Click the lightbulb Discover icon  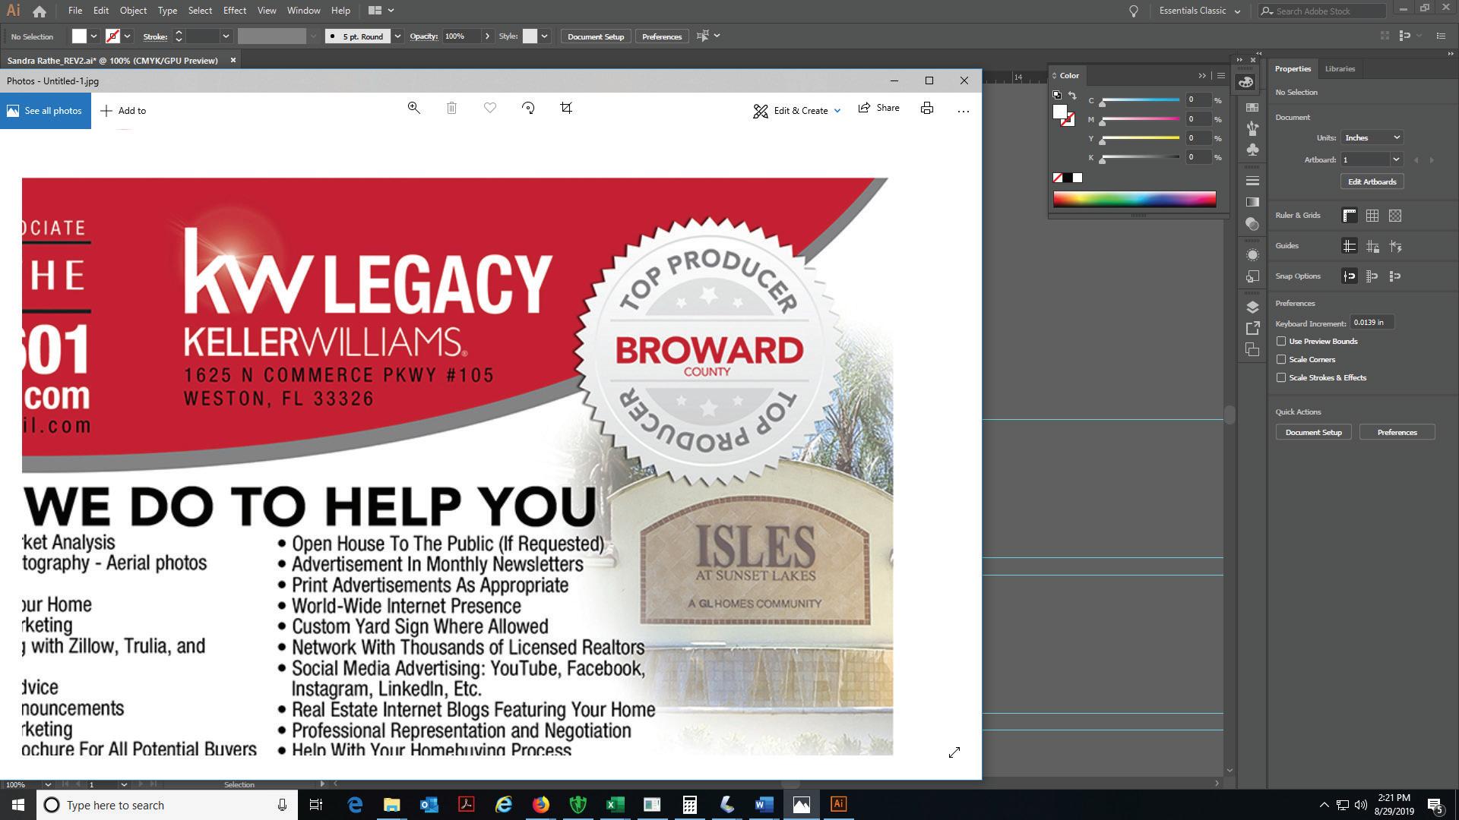coord(1133,11)
